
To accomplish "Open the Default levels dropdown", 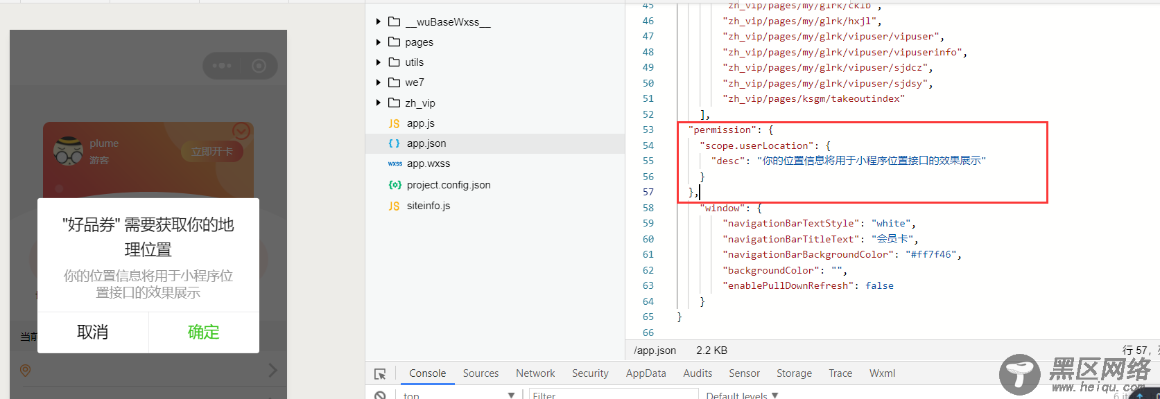I will point(742,396).
